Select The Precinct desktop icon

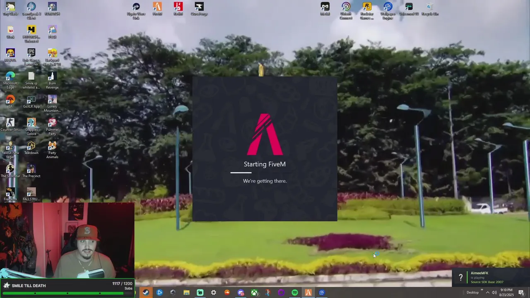(31, 171)
